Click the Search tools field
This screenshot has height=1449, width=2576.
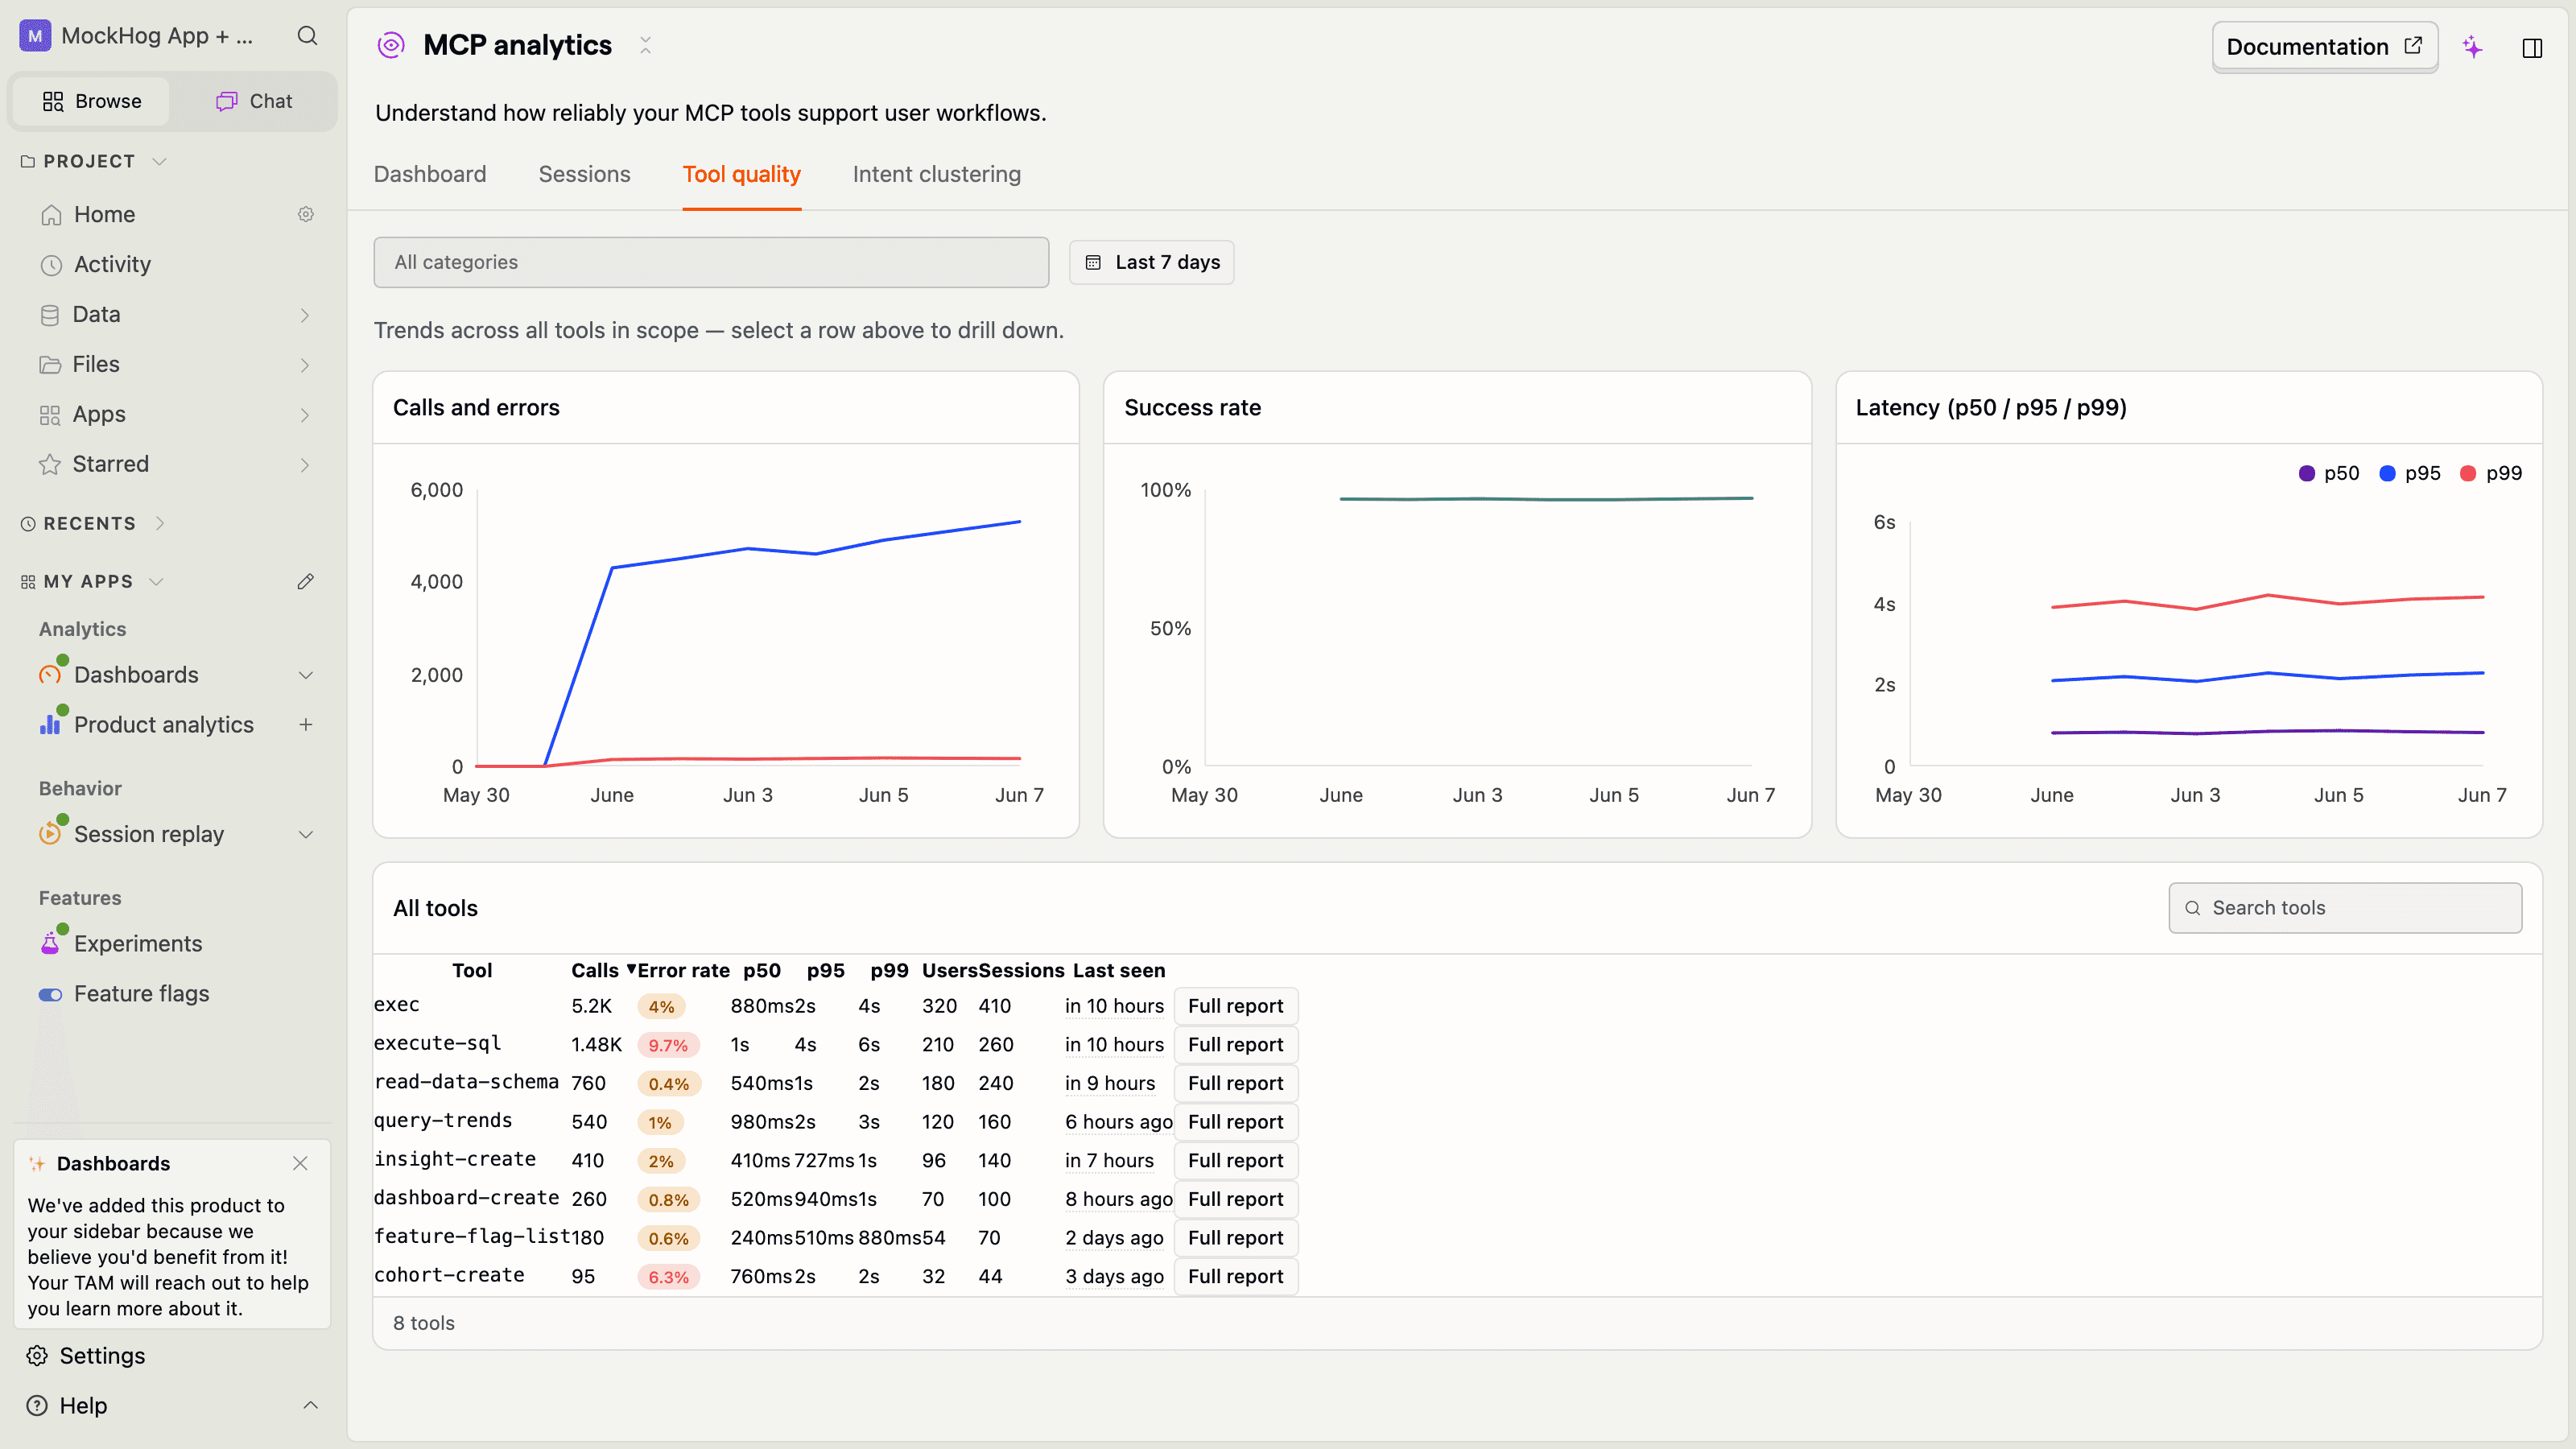(2345, 908)
